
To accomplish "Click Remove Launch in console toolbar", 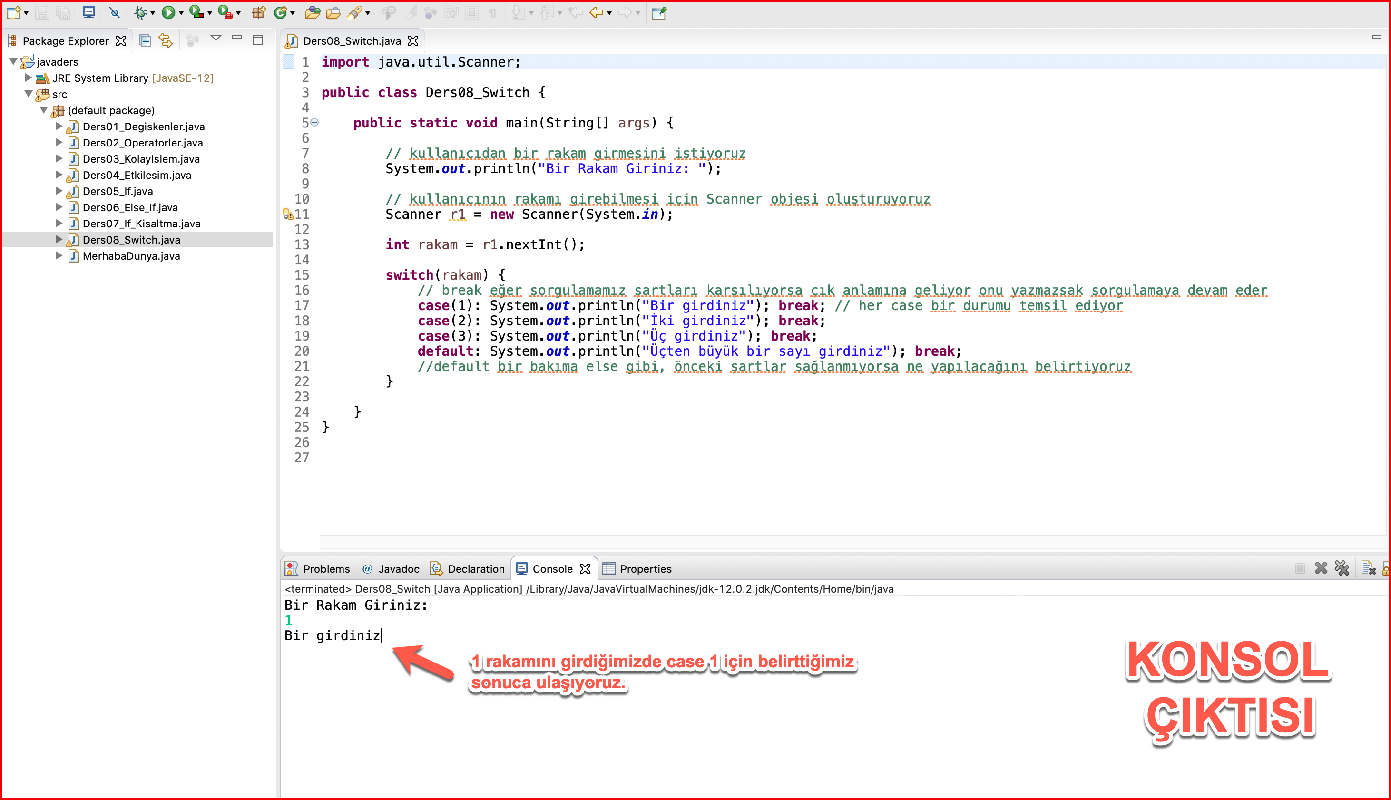I will tap(1321, 568).
